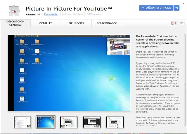Click the docked YouTube video window in the screenshot
The height and width of the screenshot is (134, 187).
(x=118, y=46)
